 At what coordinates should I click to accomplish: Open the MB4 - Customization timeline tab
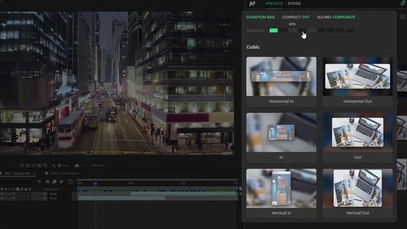point(65,173)
